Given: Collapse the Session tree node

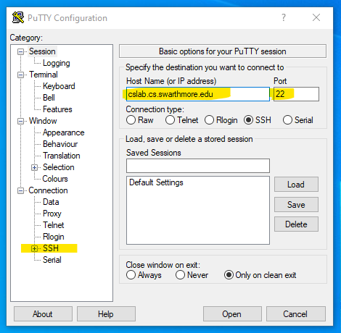Looking at the screenshot, I should (x=21, y=51).
